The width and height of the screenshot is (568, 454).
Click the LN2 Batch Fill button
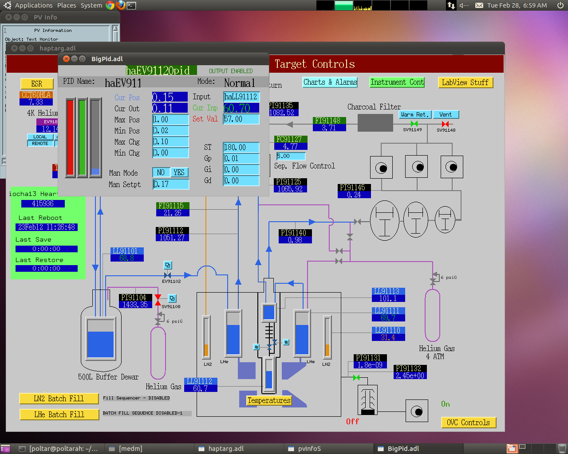pos(59,399)
